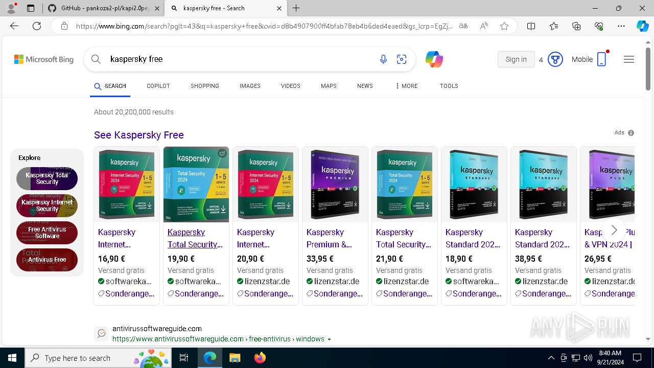This screenshot has width=654, height=368.
Task: Open browser profile icon
Action: [11, 8]
